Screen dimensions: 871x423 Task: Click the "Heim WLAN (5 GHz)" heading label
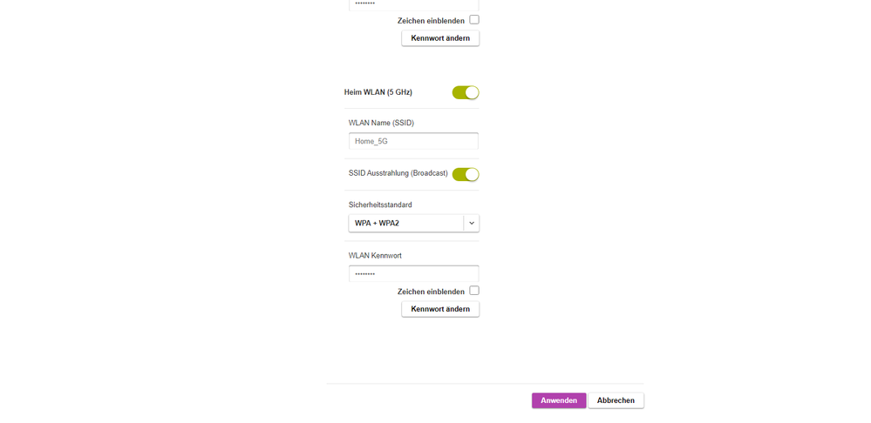[x=378, y=92]
